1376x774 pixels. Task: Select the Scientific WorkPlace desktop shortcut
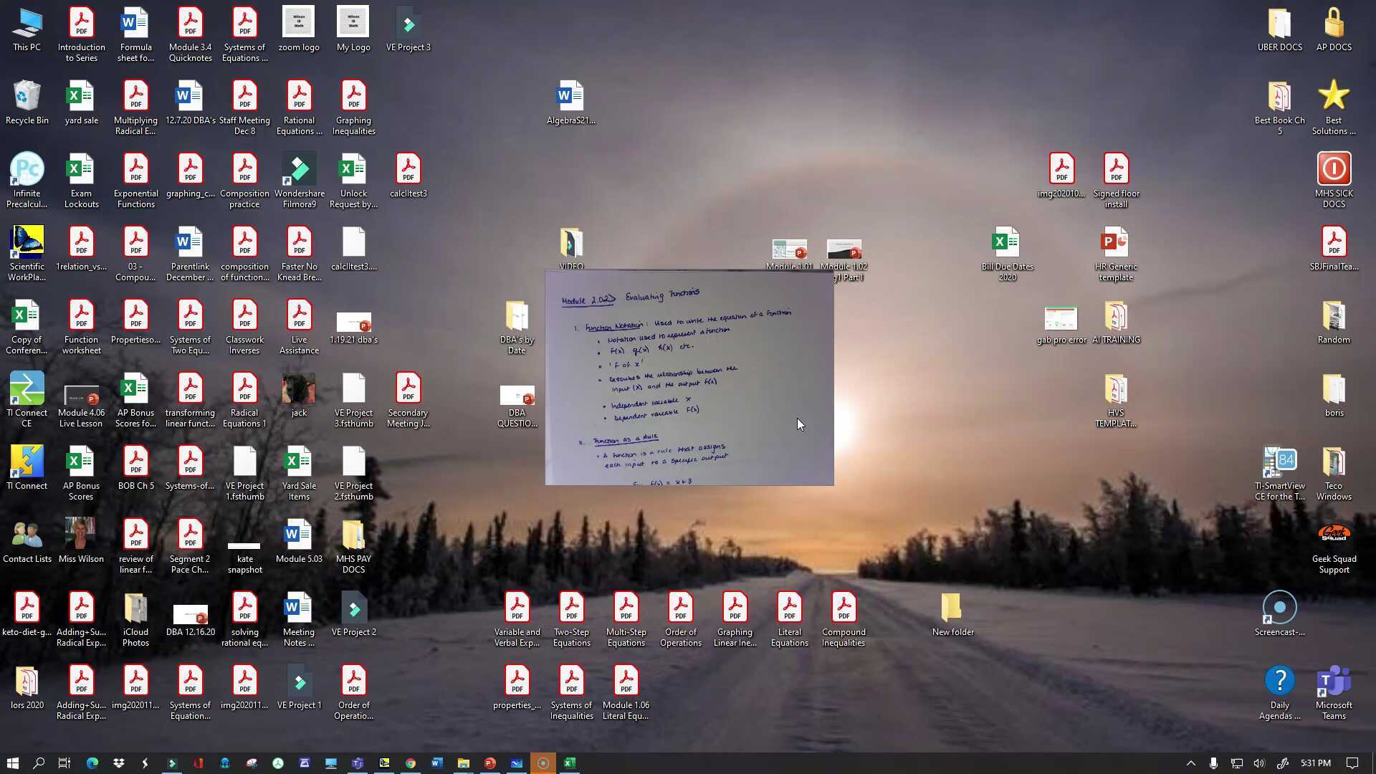tap(27, 244)
